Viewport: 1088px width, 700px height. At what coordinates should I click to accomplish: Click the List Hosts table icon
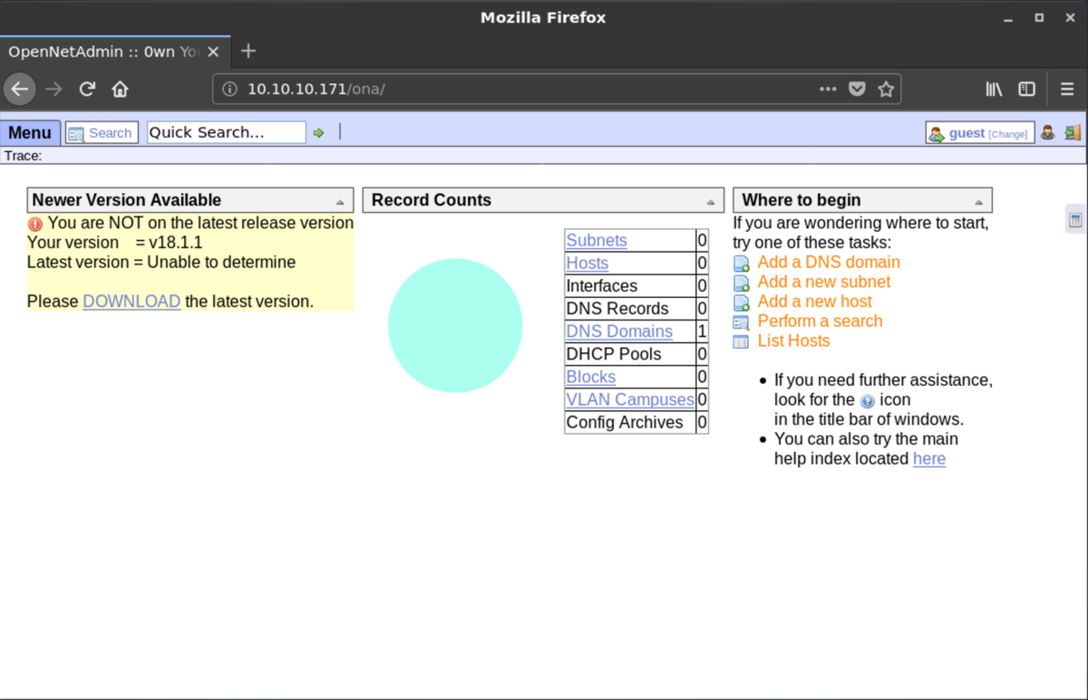click(x=742, y=340)
